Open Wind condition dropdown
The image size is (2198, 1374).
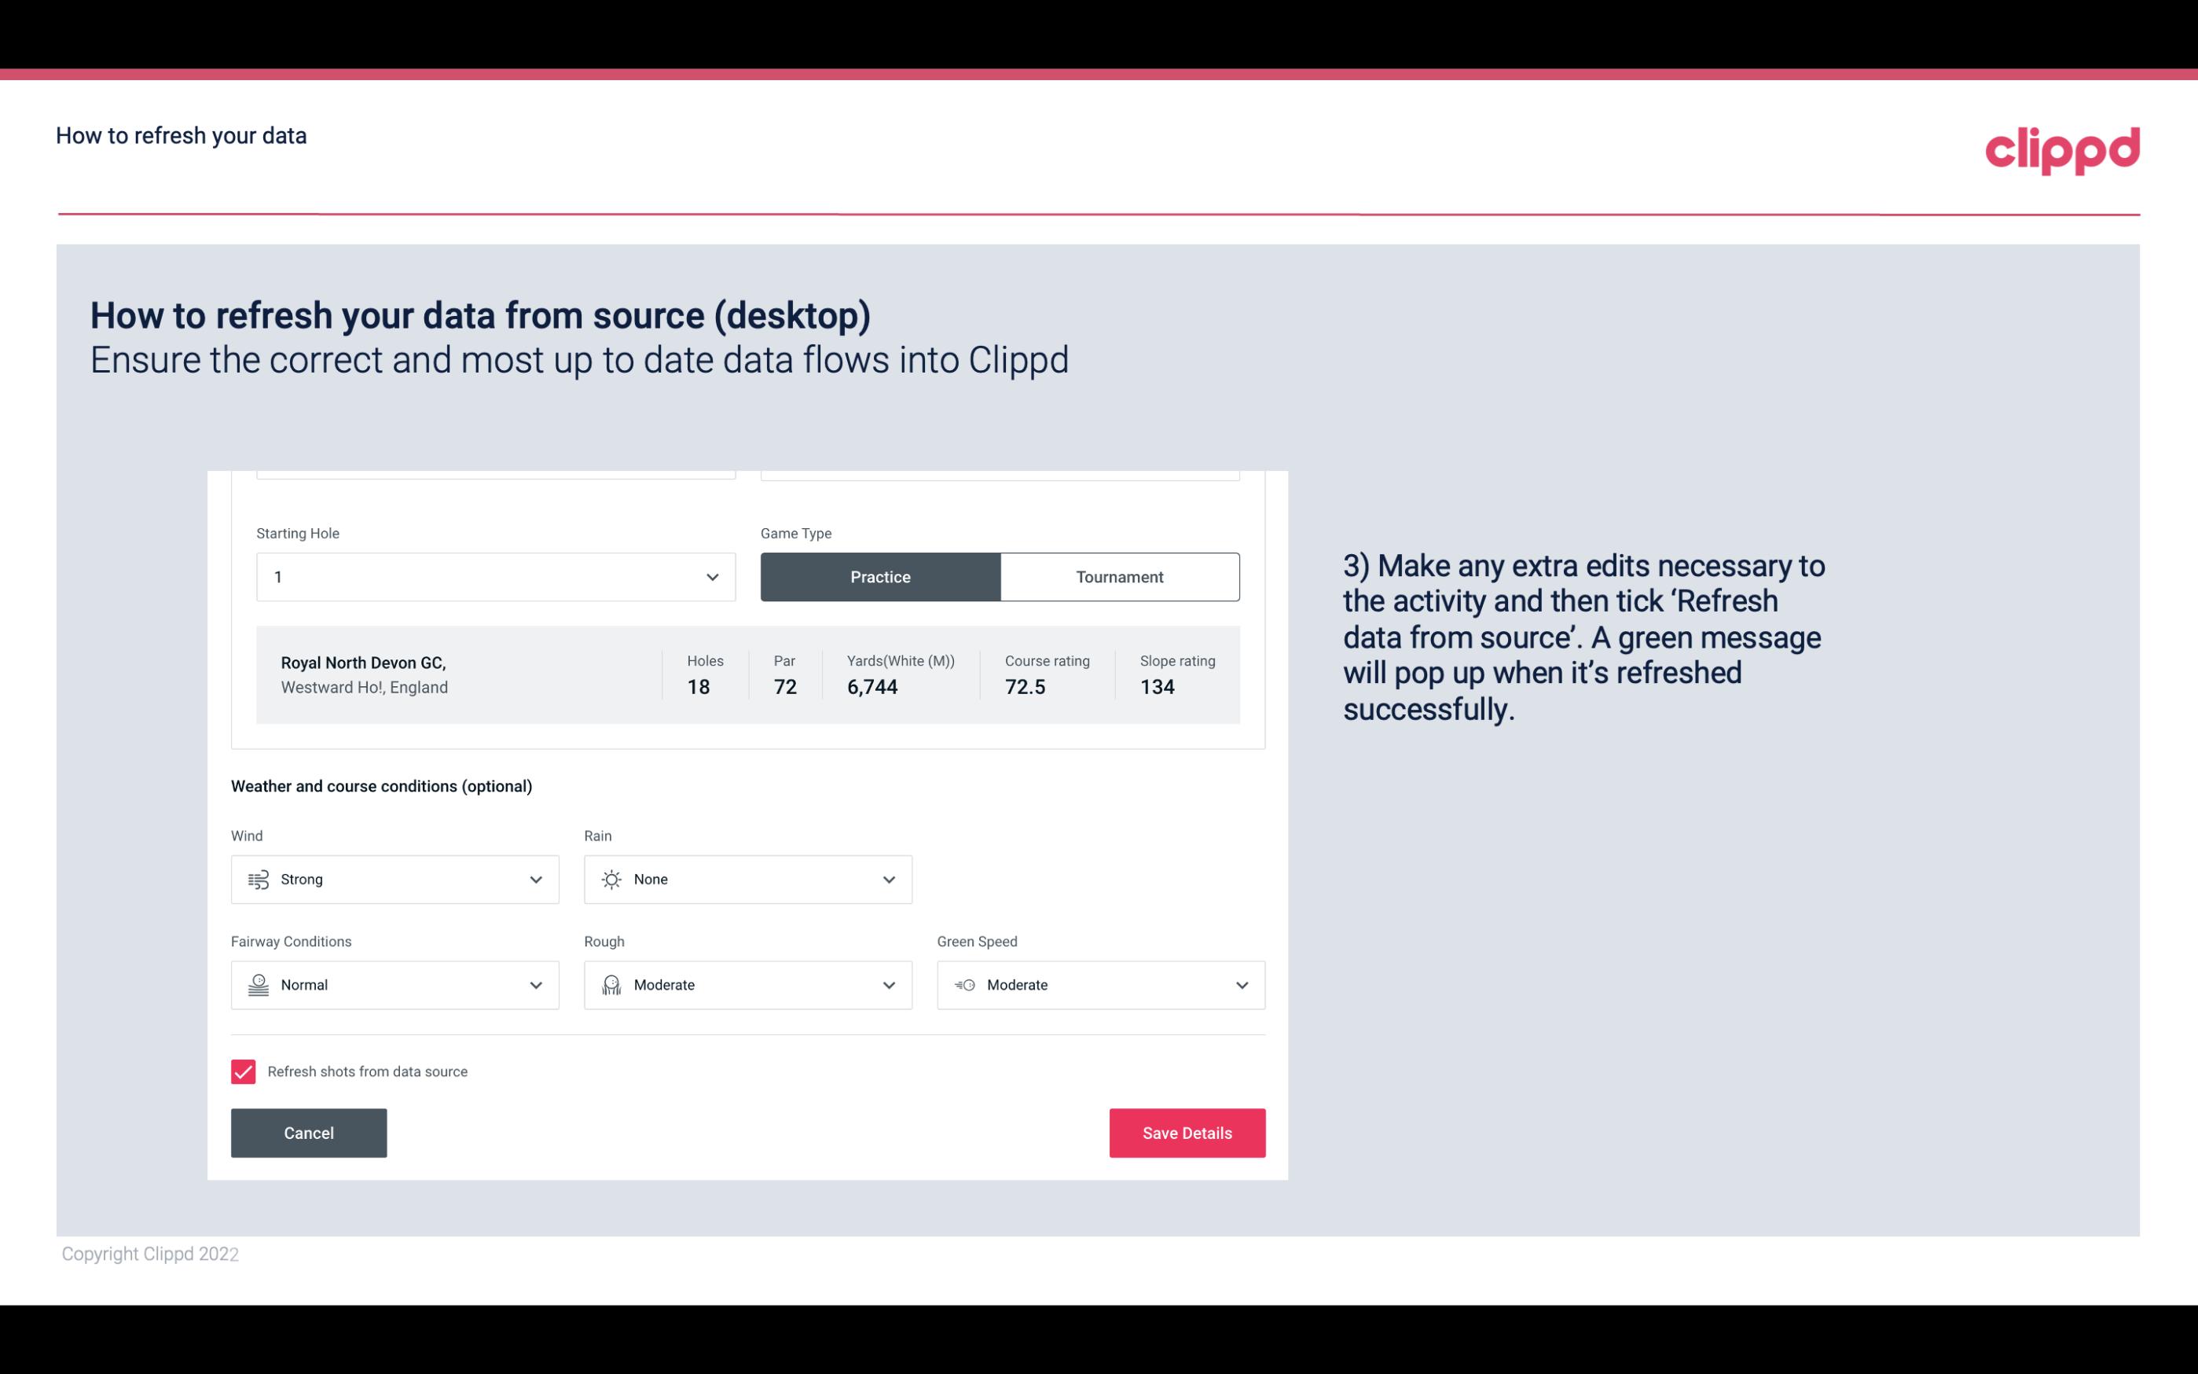pyautogui.click(x=394, y=879)
